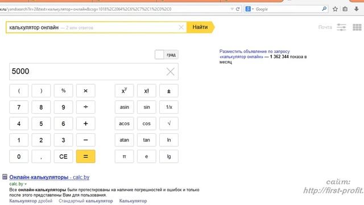Image resolution: width=364 pixels, height=205 pixels.
Task: Click digit 9 on the calculator
Action: [x=63, y=107]
